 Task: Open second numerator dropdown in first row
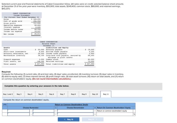pos(43,111)
